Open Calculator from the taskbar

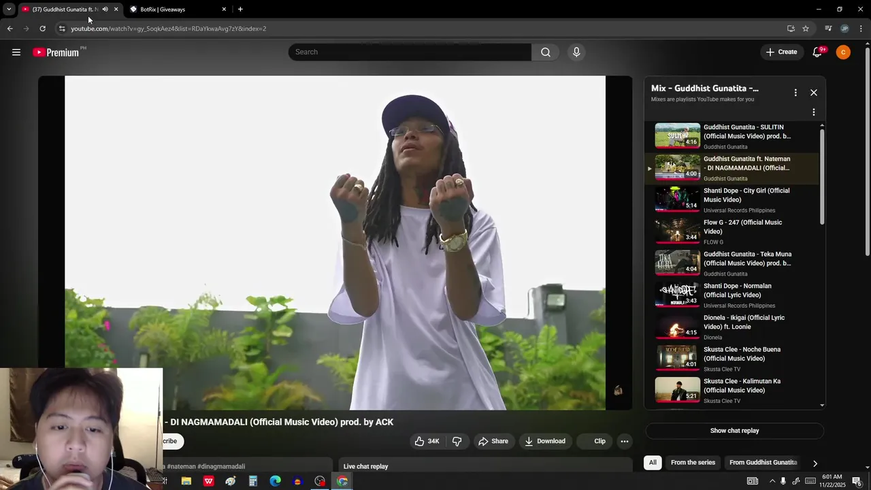point(252,481)
